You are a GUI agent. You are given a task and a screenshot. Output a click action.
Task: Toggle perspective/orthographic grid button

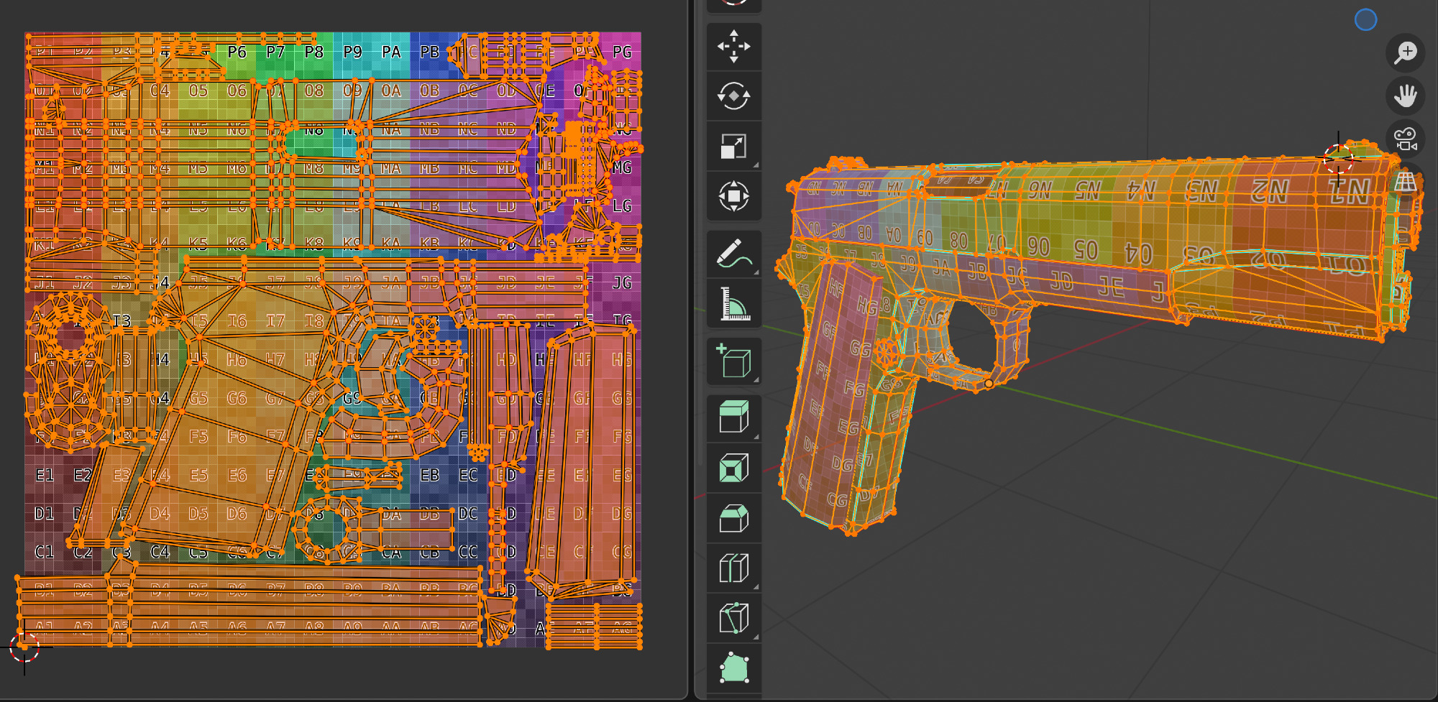pos(1405,181)
